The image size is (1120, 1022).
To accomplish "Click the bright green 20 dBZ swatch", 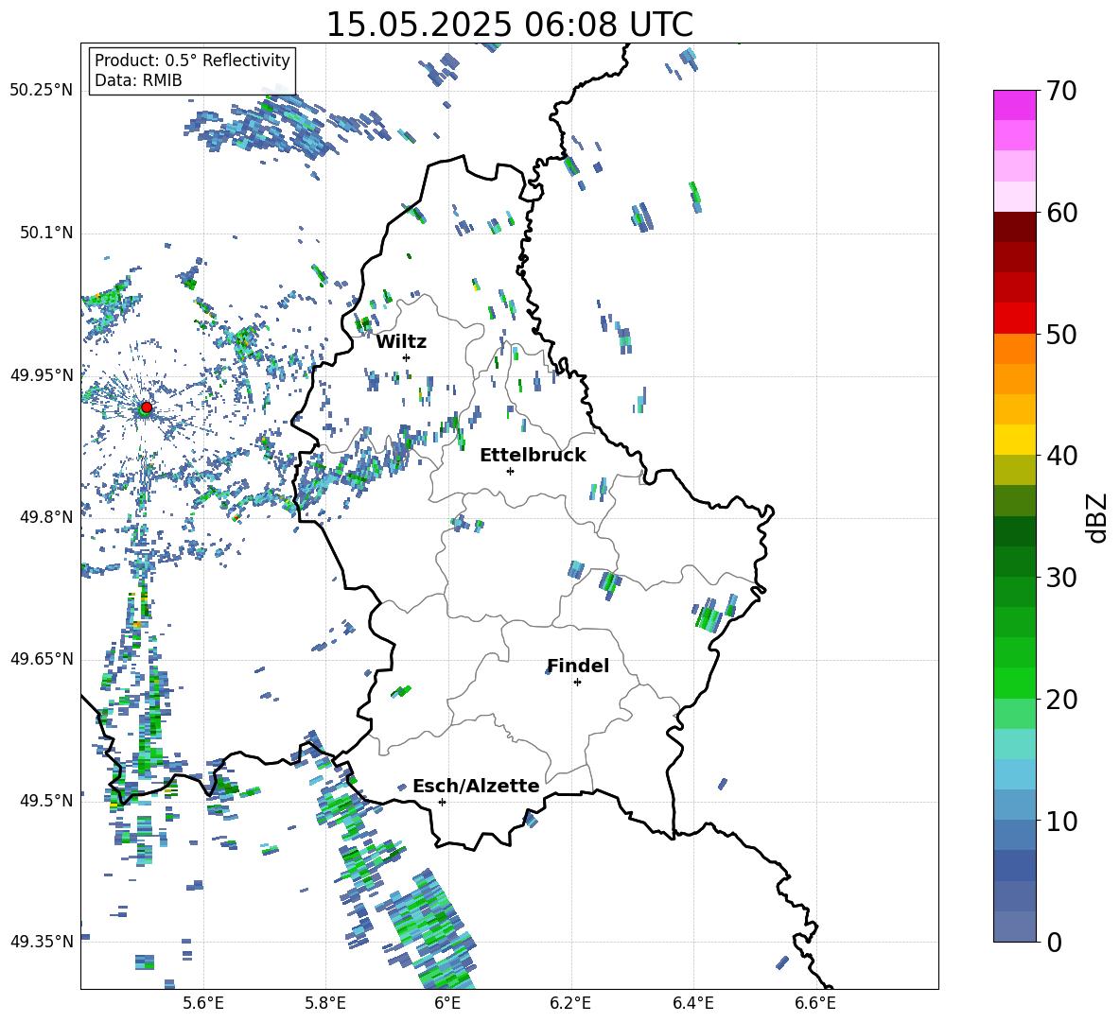I will (1014, 683).
